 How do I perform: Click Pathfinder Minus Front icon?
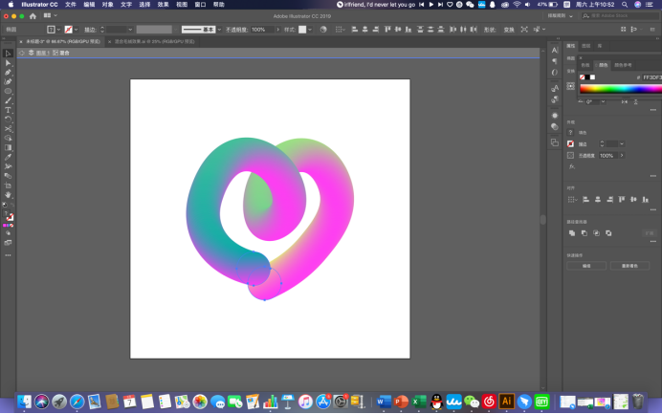585,233
